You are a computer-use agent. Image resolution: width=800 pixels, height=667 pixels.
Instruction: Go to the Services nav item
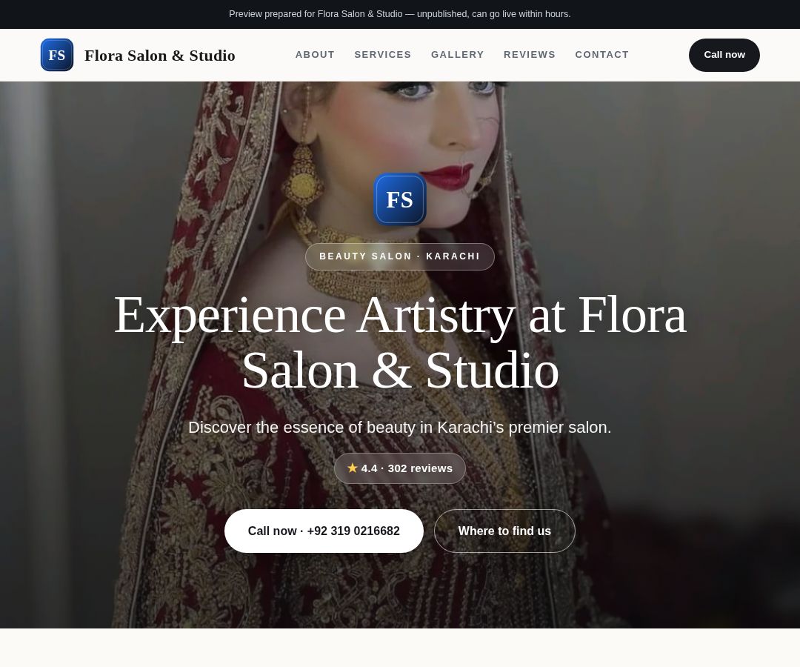[383, 55]
